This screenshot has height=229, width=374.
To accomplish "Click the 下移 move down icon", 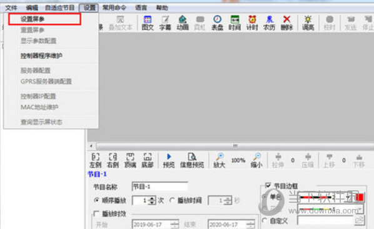I will point(359,160).
